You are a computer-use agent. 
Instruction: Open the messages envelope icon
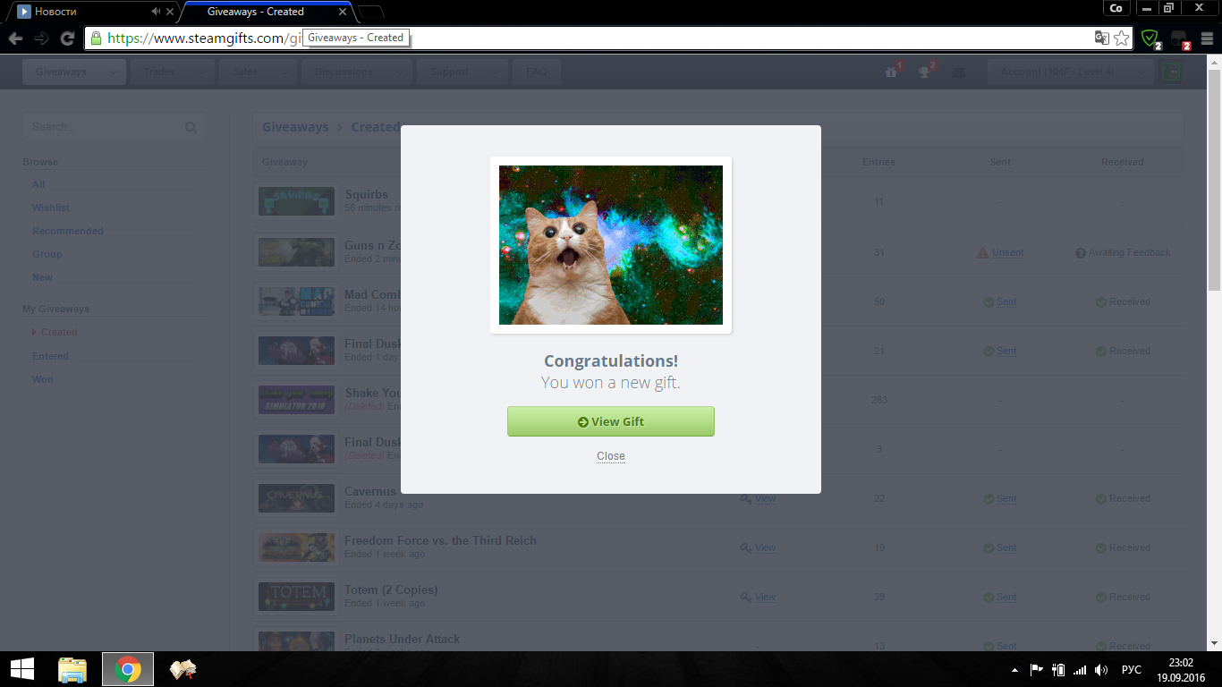tap(959, 72)
